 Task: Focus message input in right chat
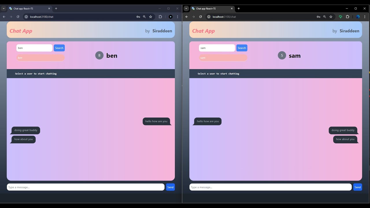click(271, 187)
